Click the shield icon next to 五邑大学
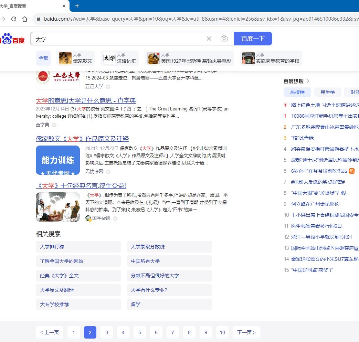This screenshot has height=342, width=359. pos(108,87)
